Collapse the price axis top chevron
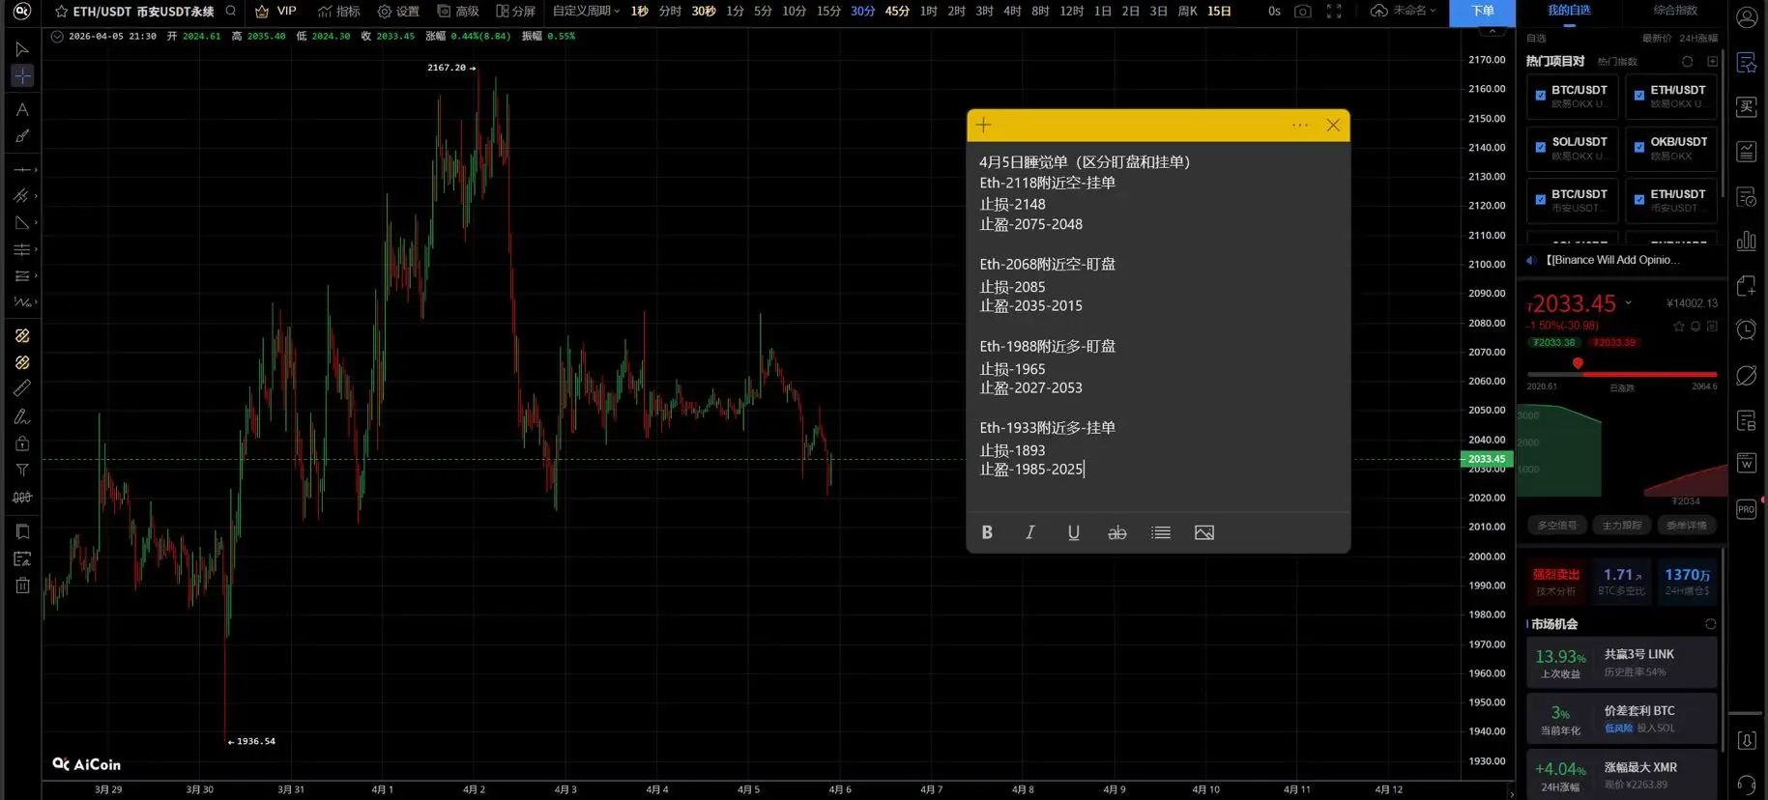1768x800 pixels. click(x=1493, y=32)
